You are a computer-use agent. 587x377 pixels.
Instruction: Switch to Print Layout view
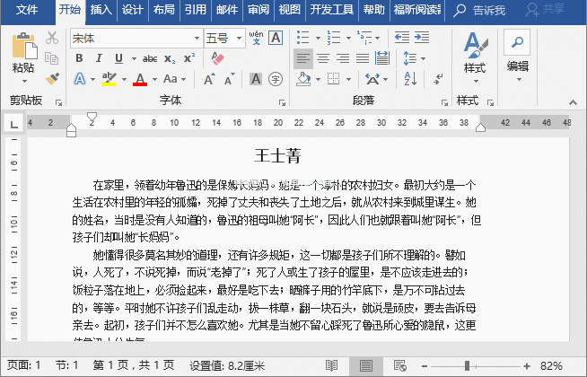pyautogui.click(x=365, y=365)
